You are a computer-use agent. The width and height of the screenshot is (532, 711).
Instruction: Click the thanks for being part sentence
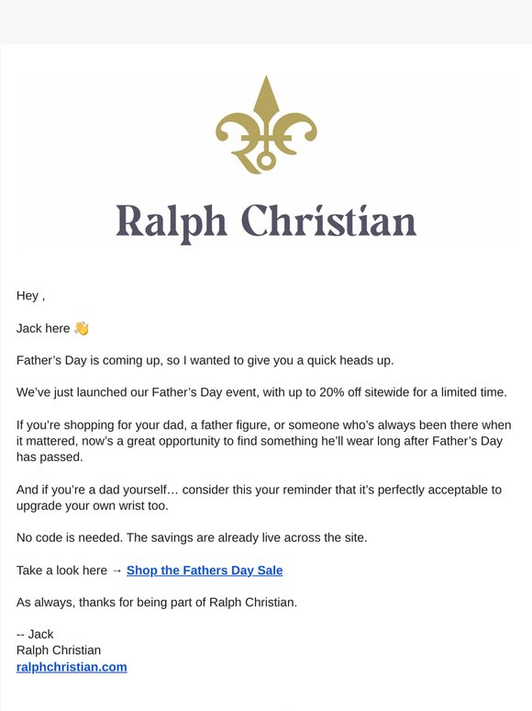click(x=157, y=603)
